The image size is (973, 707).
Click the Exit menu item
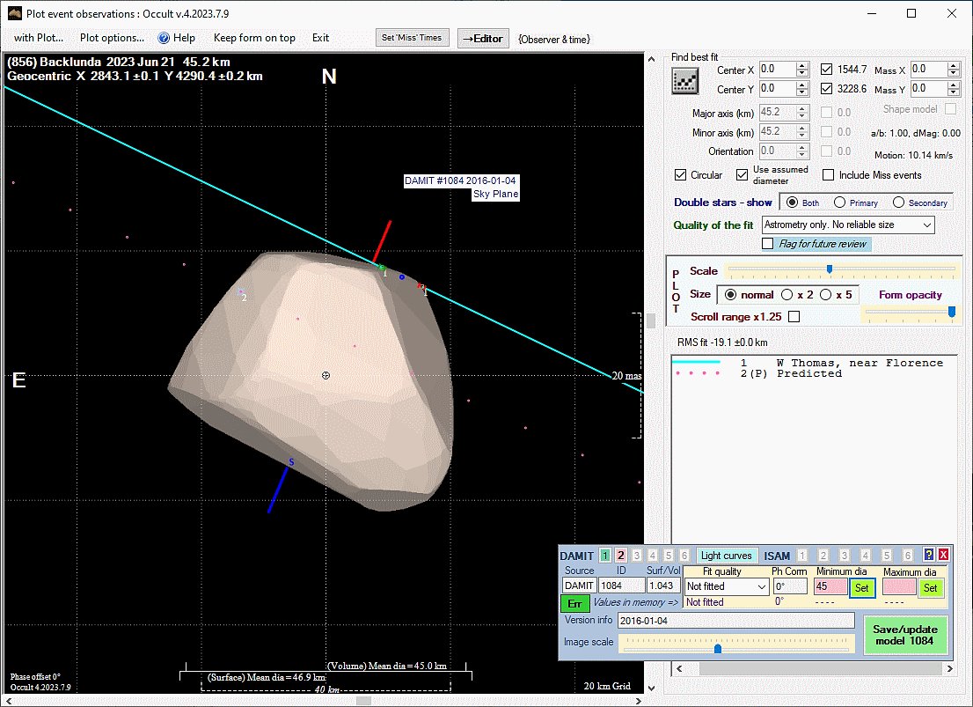tap(320, 38)
